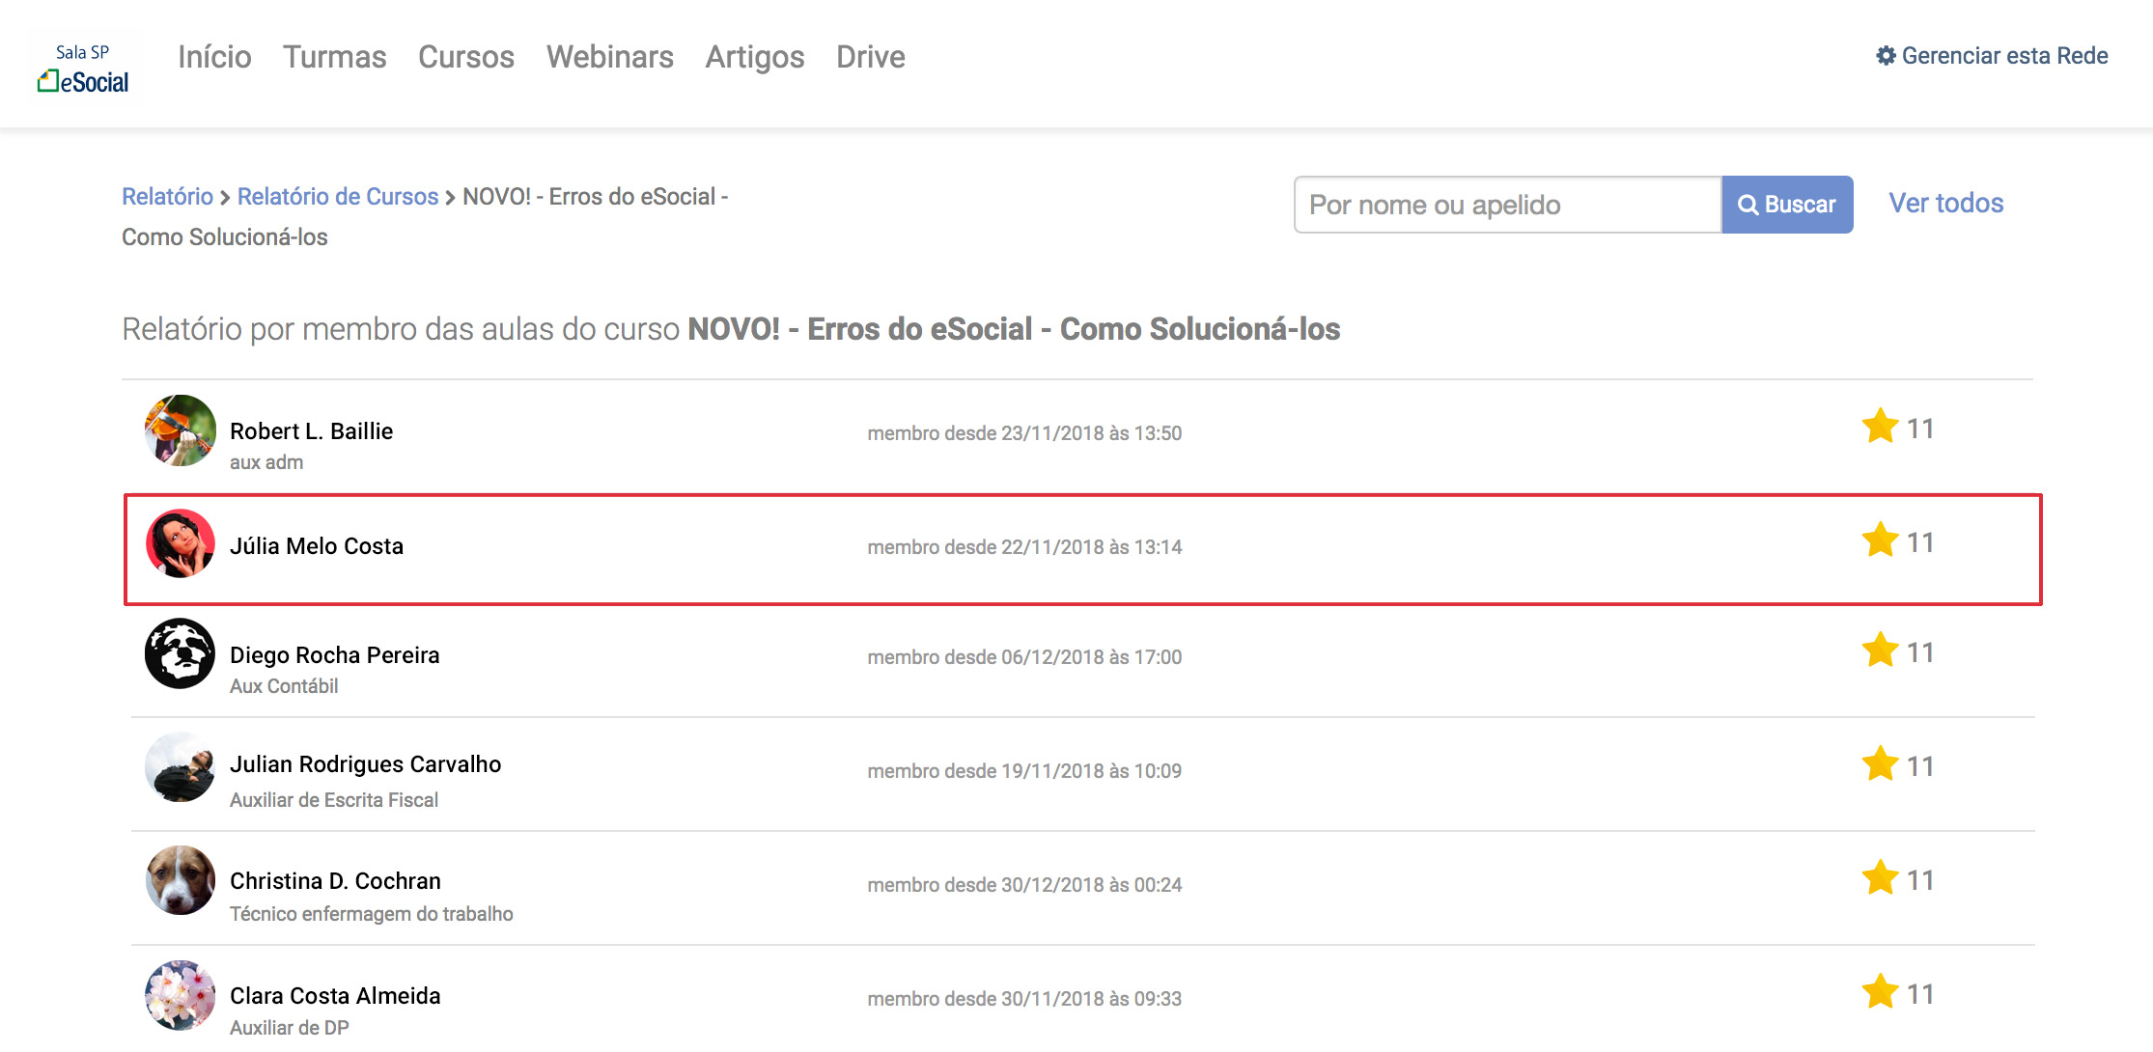Go to the Início menu item
The height and width of the screenshot is (1052, 2153).
click(x=214, y=57)
